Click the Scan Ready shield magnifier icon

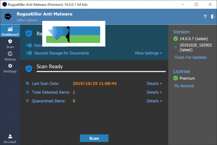29,69
